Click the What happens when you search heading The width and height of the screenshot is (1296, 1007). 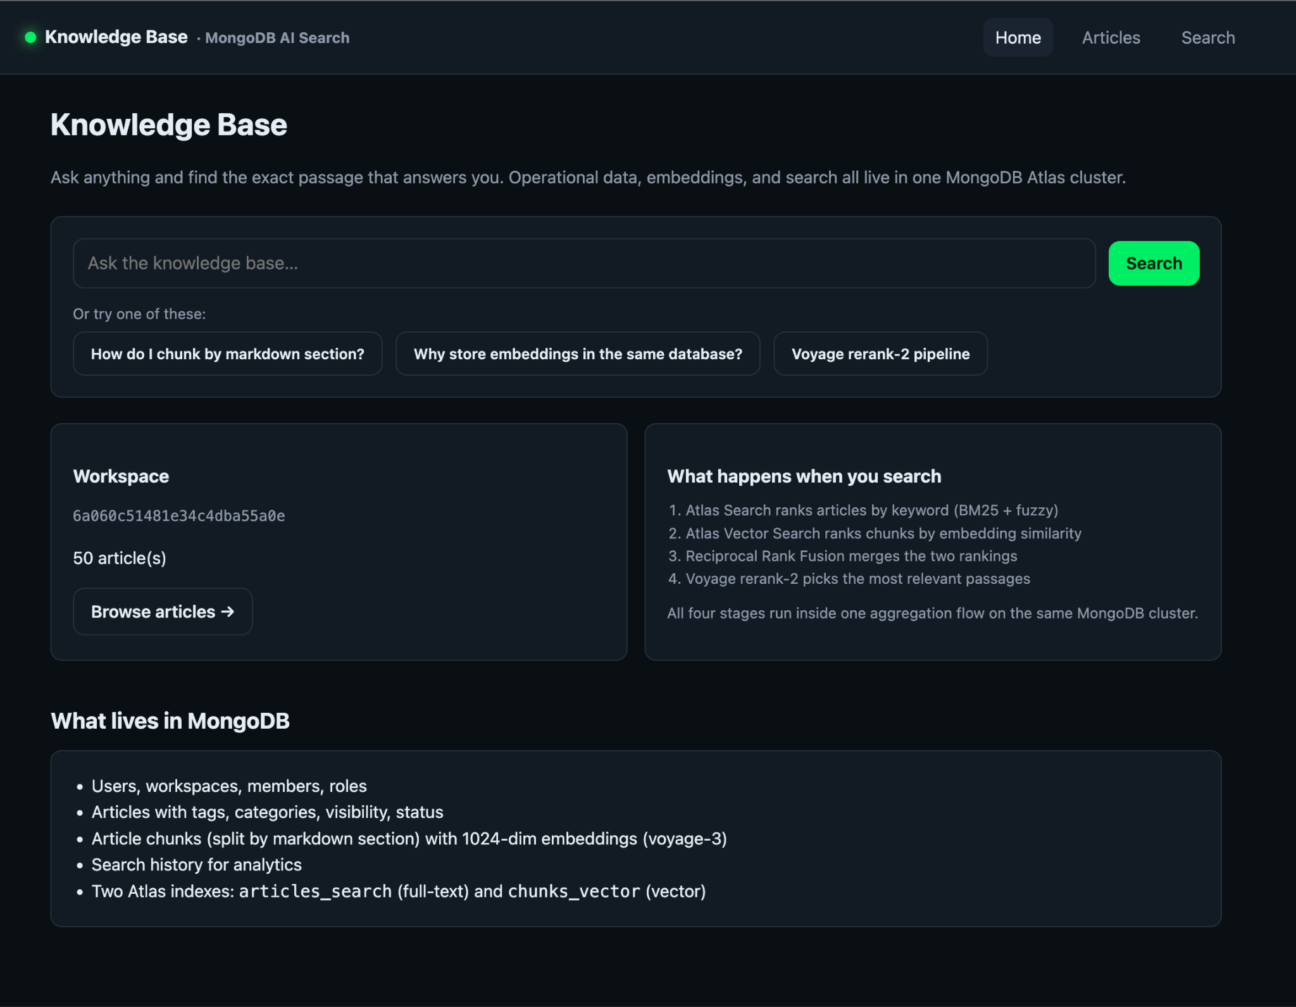(804, 476)
